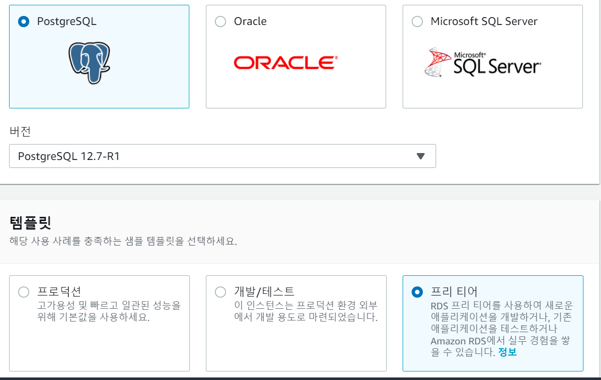Image resolution: width=601 pixels, height=380 pixels.
Task: Select the Microsoft SQL Server radio button
Action: 417,21
